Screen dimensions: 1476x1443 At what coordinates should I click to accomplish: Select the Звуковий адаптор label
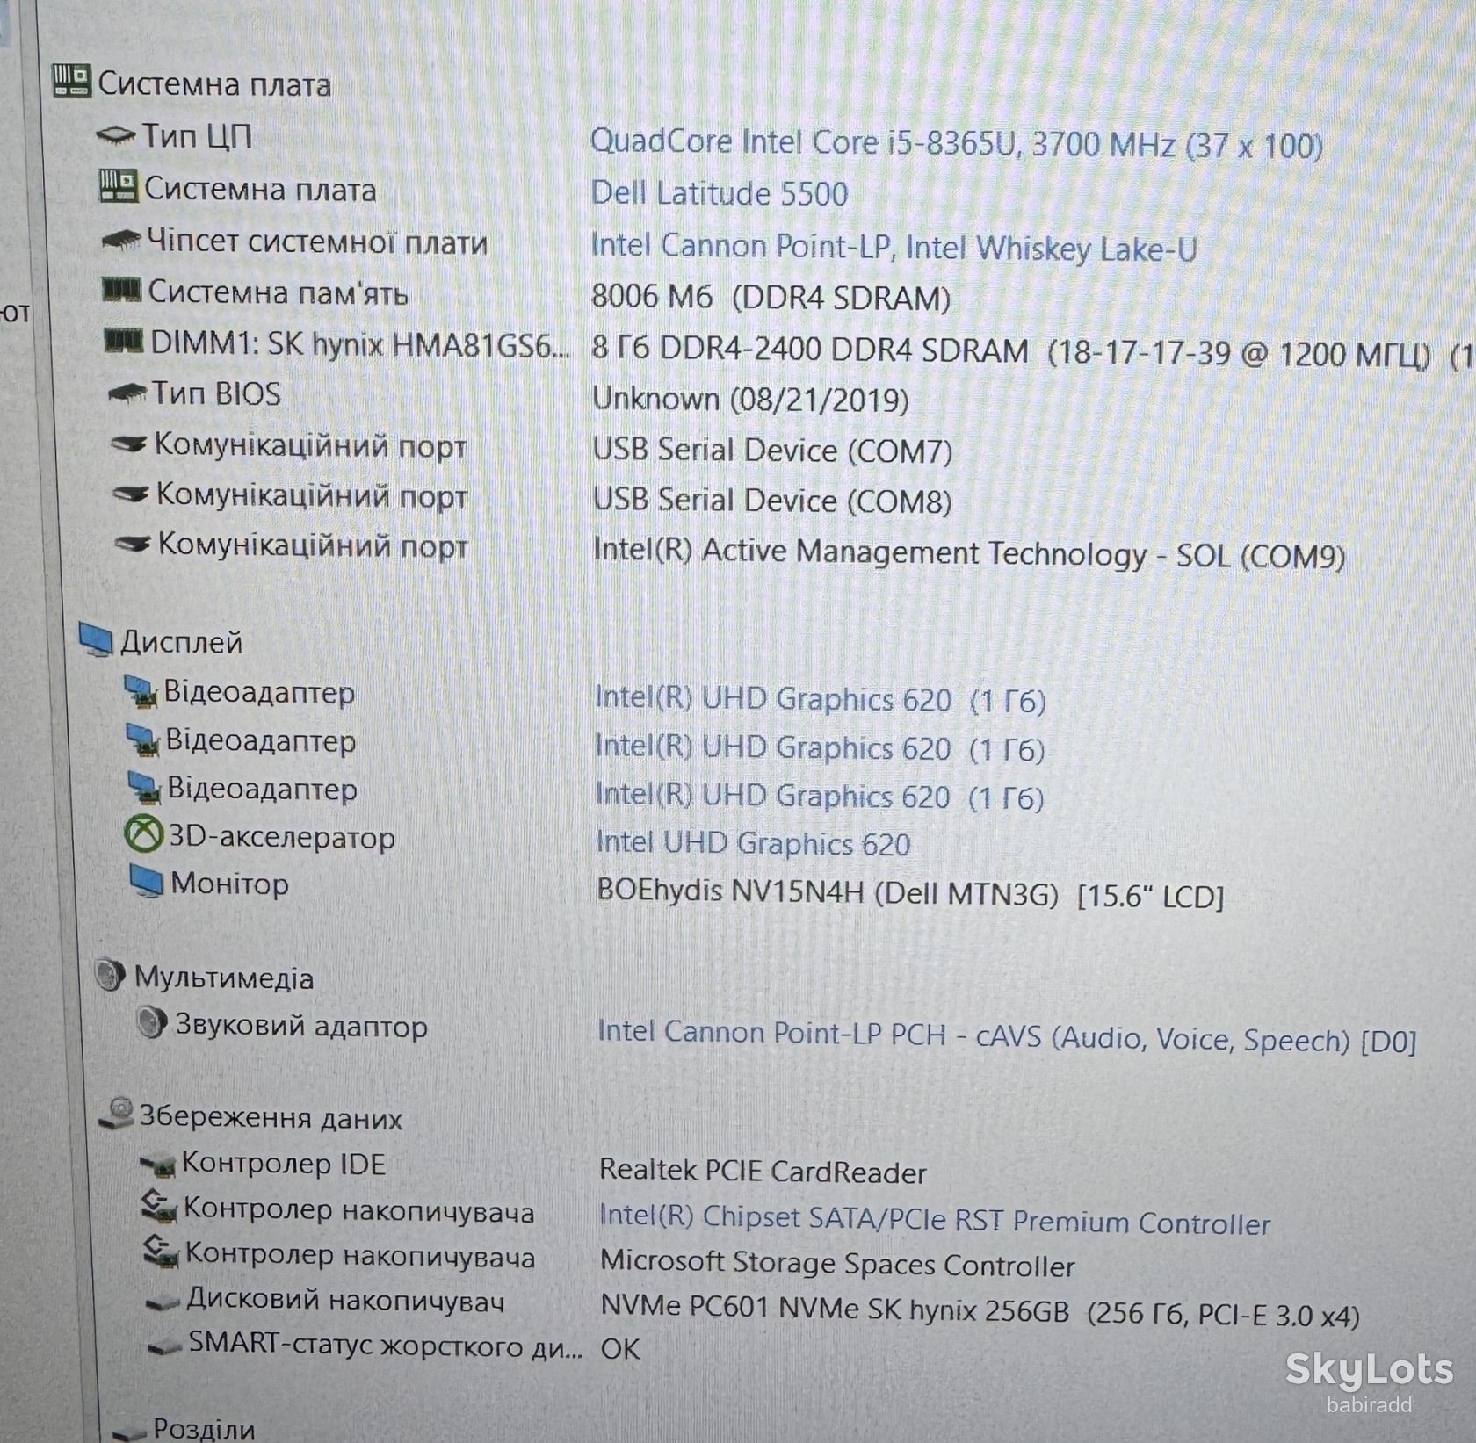tap(300, 1025)
